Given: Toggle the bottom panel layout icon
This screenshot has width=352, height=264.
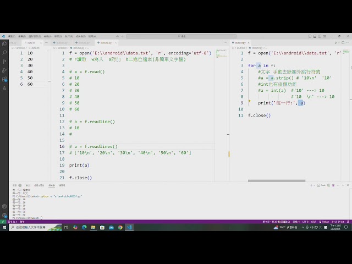Looking at the screenshot, I should pyautogui.click(x=315, y=36).
